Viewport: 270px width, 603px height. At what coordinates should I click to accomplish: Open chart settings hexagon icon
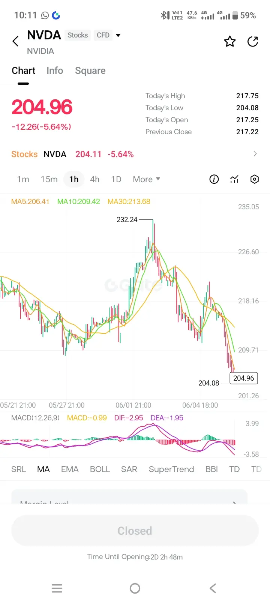[x=255, y=179]
